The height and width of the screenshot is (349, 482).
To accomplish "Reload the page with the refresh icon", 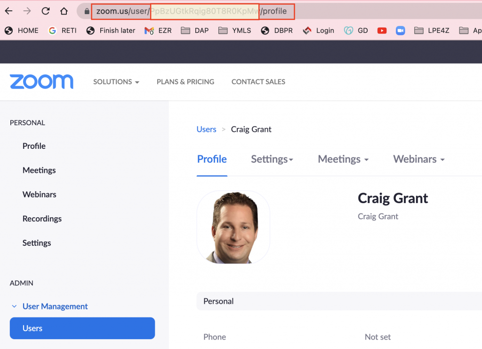I will click(x=46, y=11).
